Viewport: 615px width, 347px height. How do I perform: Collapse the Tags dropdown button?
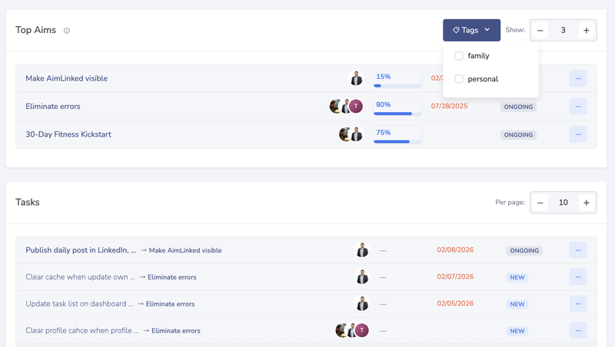471,30
